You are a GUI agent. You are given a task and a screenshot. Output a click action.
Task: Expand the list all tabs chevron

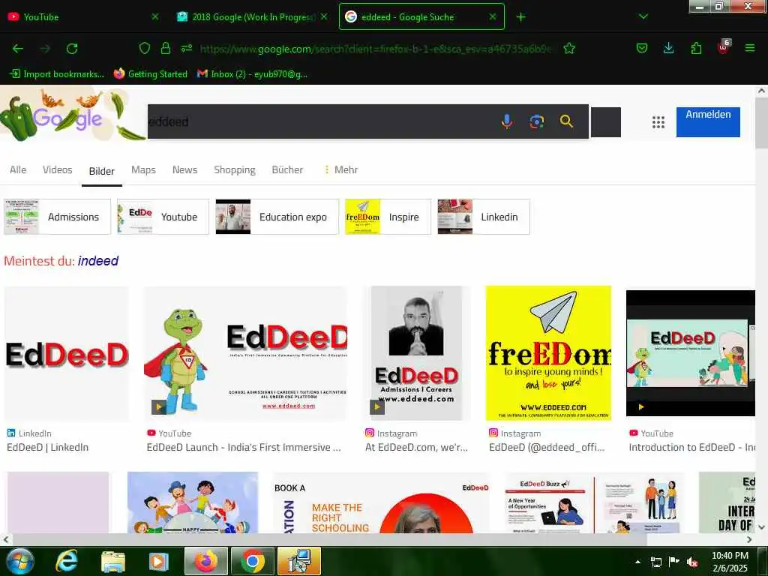pos(643,16)
